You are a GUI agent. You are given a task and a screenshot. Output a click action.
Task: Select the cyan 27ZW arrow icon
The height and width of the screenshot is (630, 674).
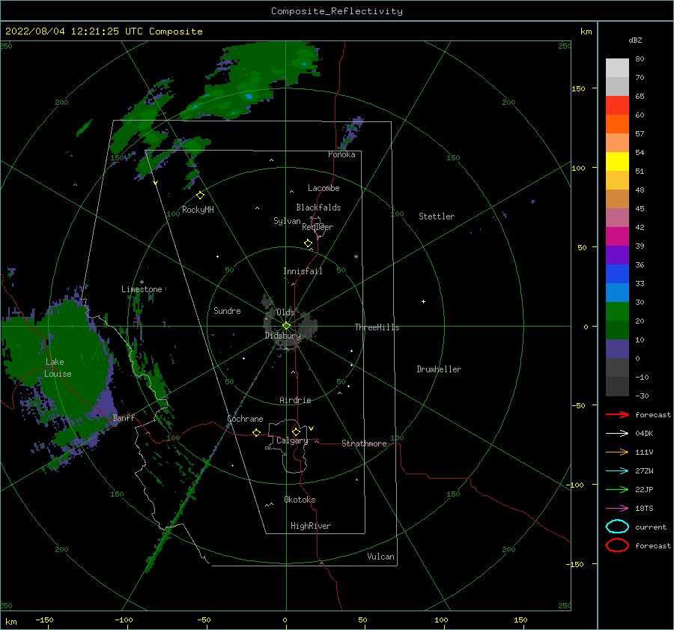coord(617,471)
